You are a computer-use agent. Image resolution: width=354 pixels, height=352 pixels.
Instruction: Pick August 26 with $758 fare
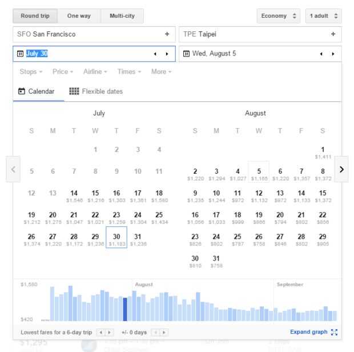[x=259, y=238]
